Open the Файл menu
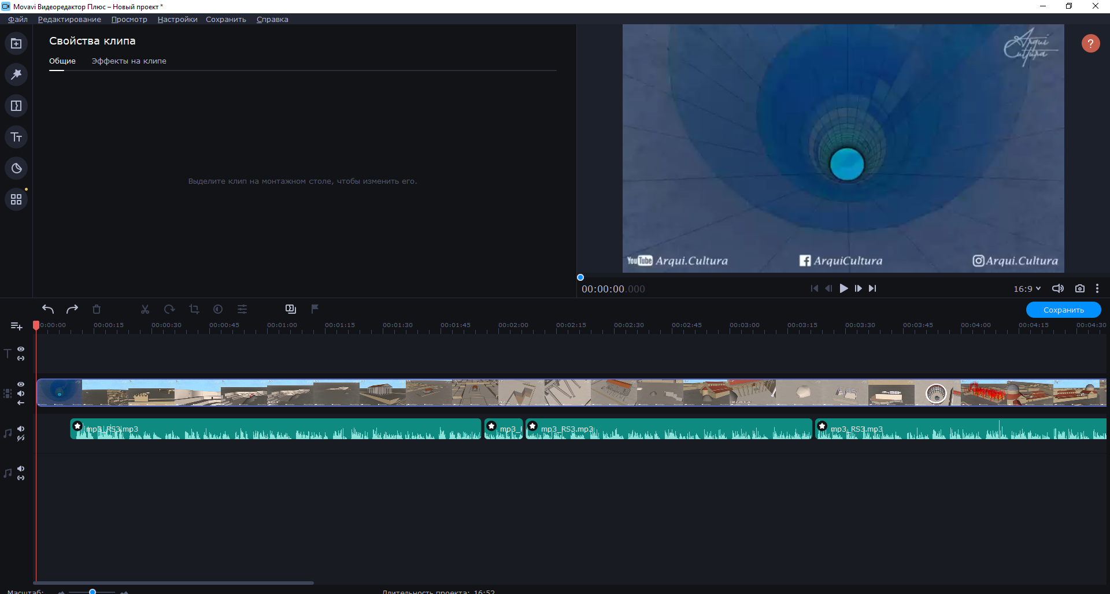This screenshot has width=1110, height=594. click(x=18, y=19)
